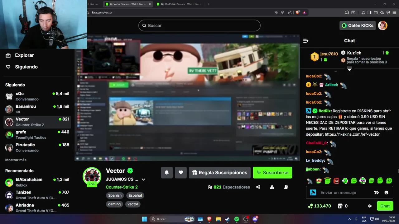Click BotRix username in chat
The height and width of the screenshot is (224, 399).
(324, 111)
